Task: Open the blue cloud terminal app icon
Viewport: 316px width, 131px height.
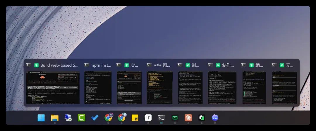Action: point(215,118)
